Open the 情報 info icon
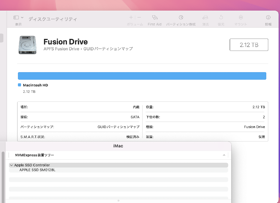This screenshot has width=280, height=203. (x=268, y=17)
